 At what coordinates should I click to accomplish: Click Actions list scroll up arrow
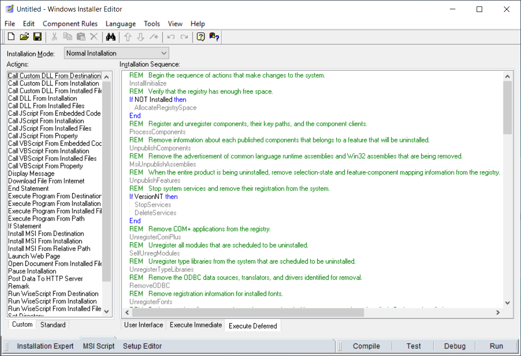pos(107,77)
